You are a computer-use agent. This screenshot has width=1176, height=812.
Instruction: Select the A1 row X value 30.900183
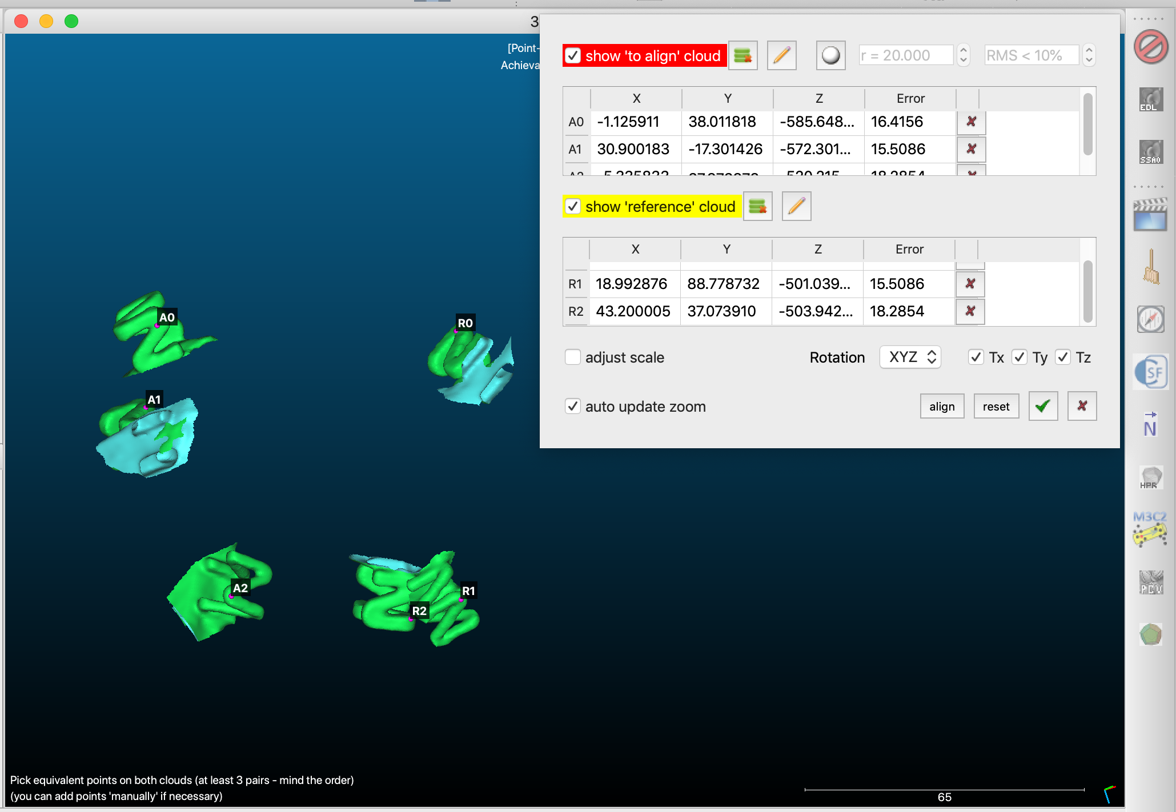[636, 149]
